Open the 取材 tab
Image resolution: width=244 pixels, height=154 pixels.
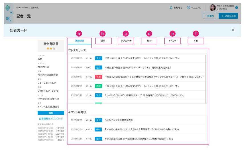(149, 41)
